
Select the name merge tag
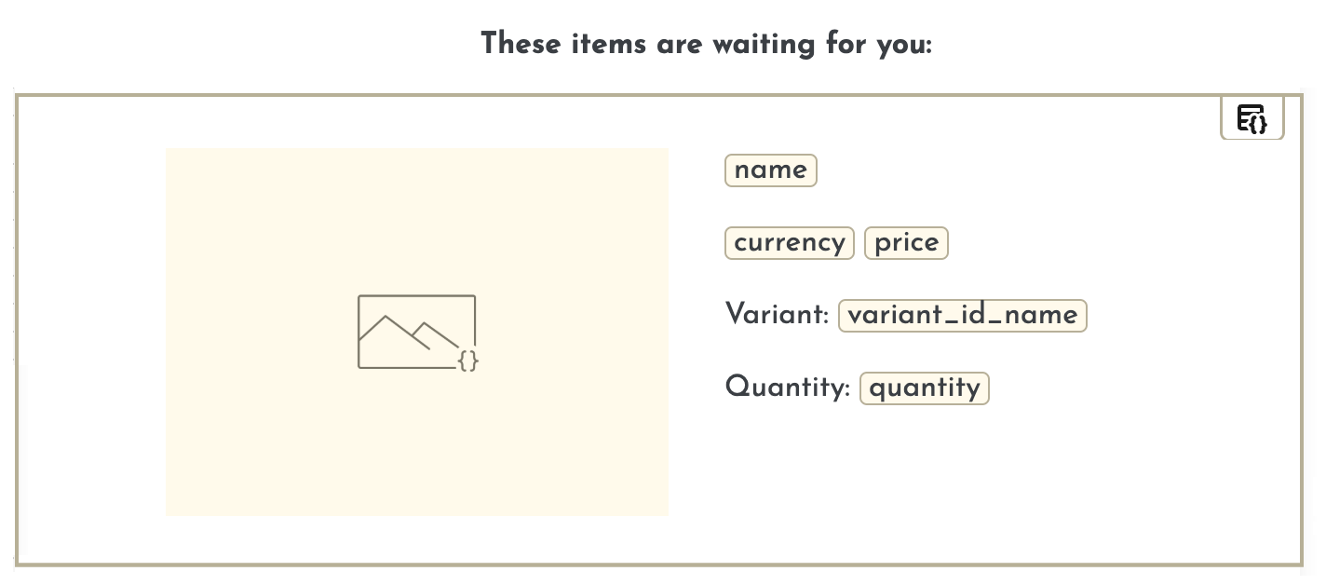pyautogui.click(x=770, y=170)
